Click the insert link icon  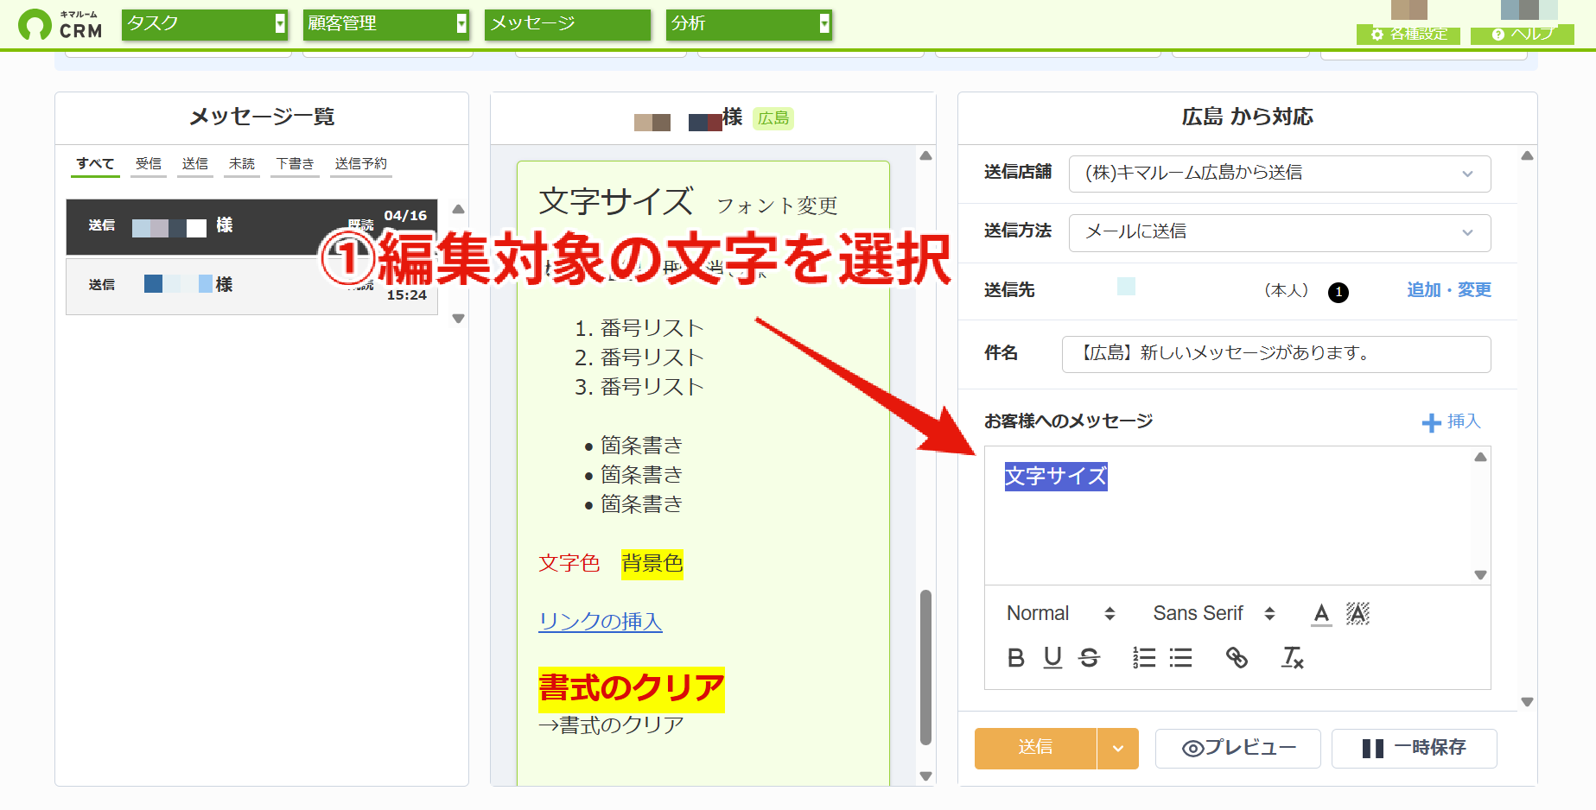click(1237, 658)
